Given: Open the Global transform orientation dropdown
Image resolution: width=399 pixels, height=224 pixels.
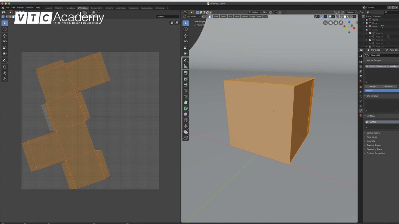Looking at the screenshot, I should click(x=255, y=12).
